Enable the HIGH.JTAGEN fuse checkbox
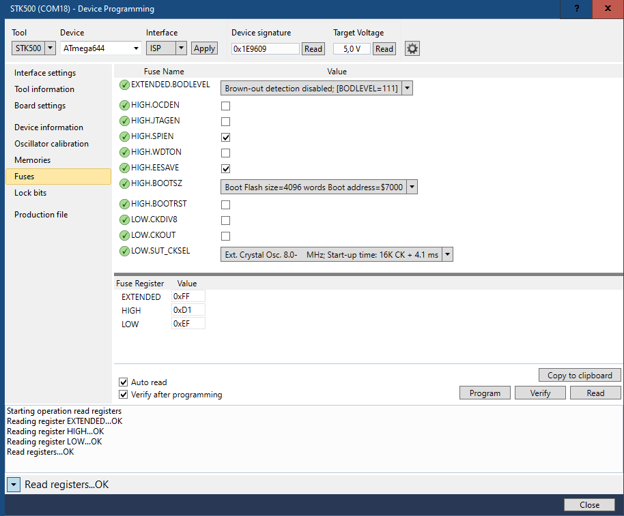624x516 pixels. pos(226,121)
